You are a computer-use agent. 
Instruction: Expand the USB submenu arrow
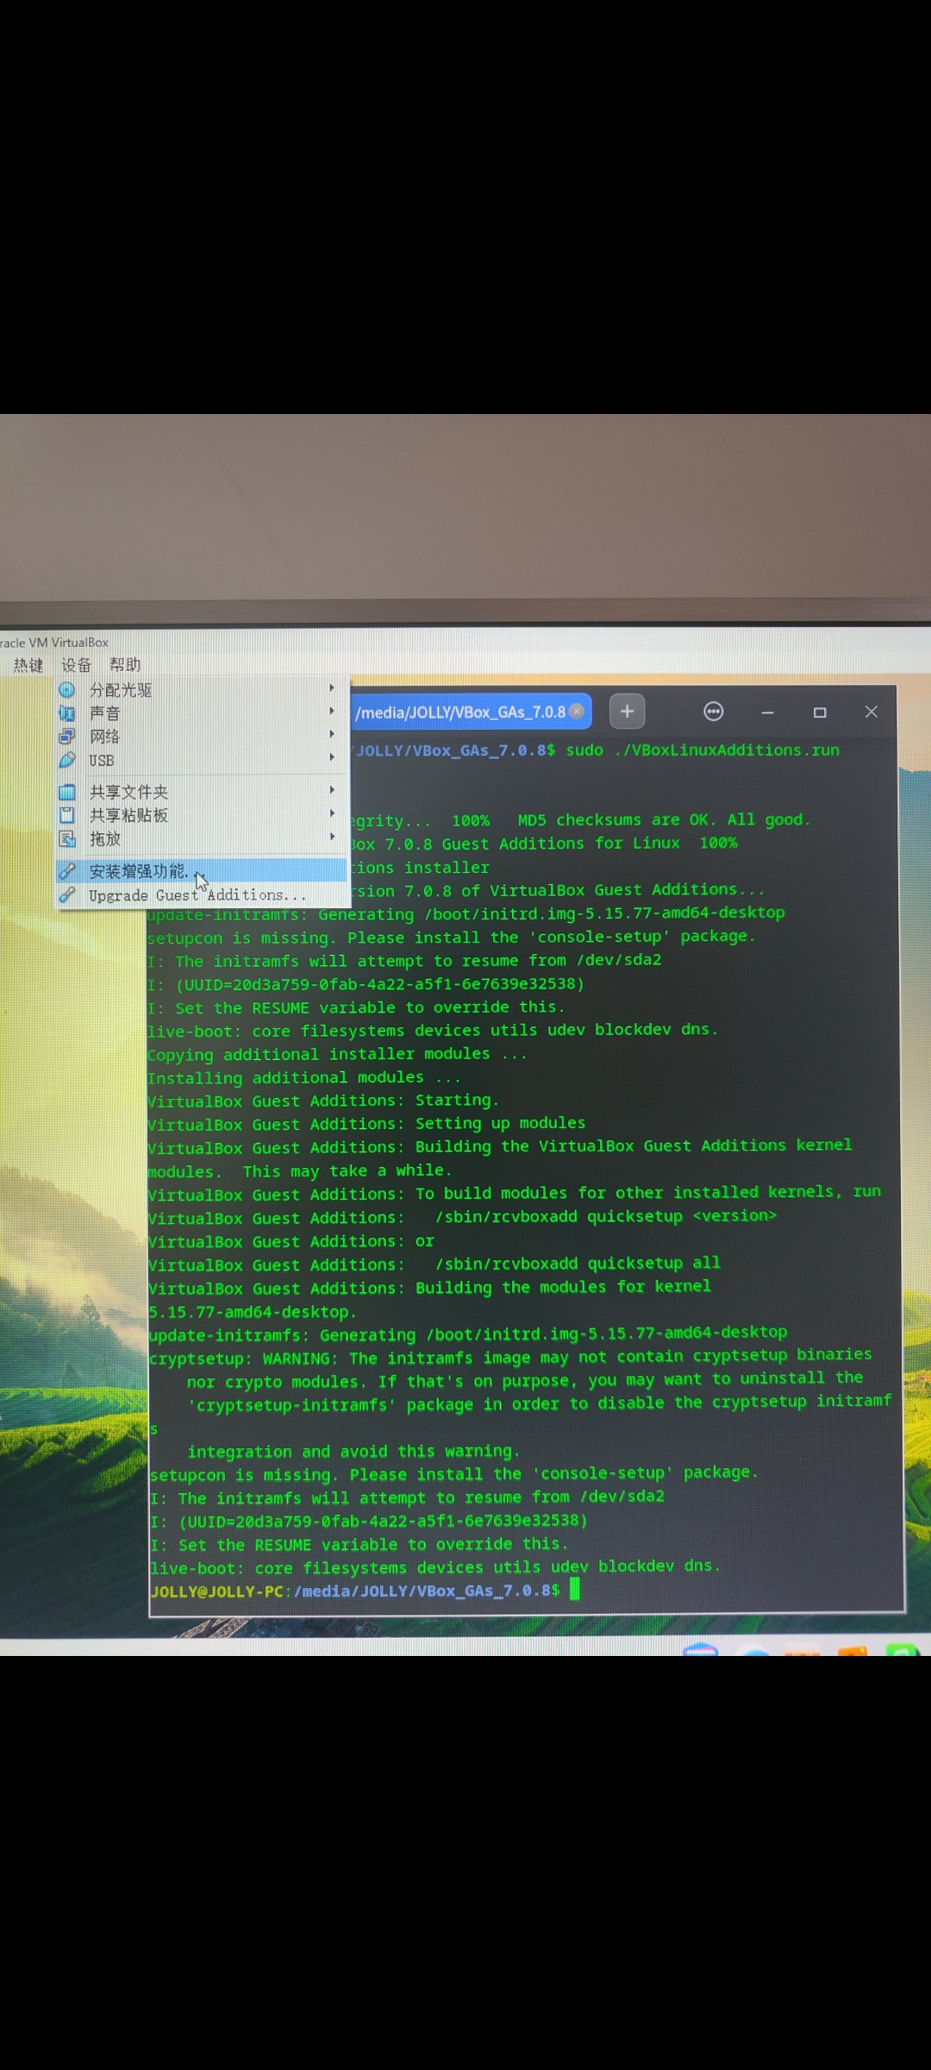tap(332, 757)
